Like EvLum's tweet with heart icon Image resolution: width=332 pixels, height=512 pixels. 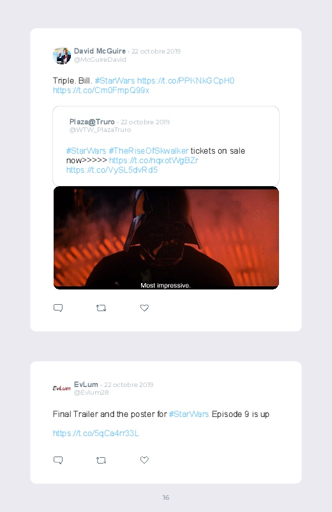(x=144, y=460)
